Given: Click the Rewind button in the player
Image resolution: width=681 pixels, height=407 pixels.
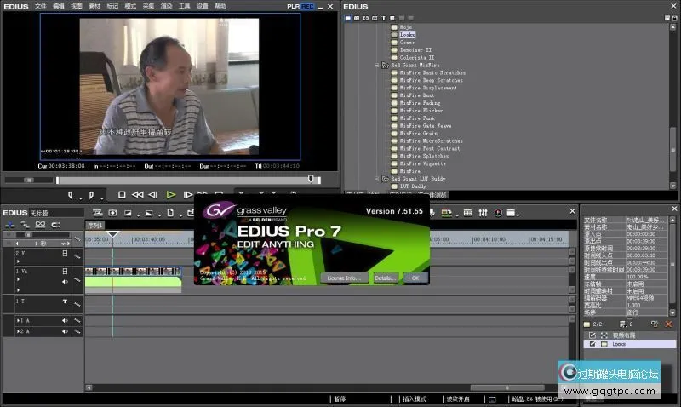Looking at the screenshot, I should pos(138,195).
